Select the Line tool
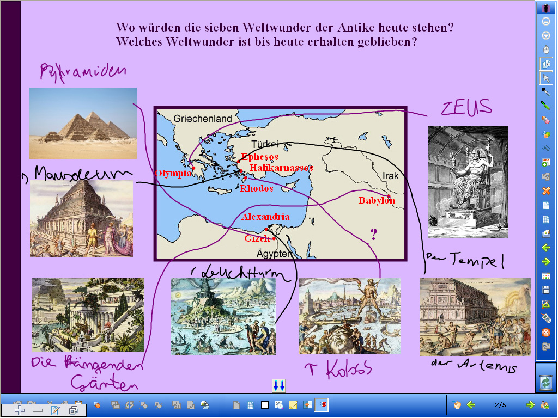 [x=546, y=148]
